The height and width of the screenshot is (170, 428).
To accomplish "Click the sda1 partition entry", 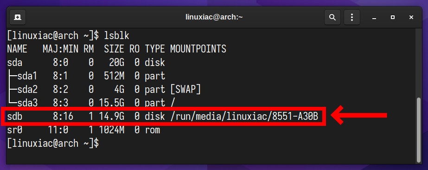I will point(27,76).
